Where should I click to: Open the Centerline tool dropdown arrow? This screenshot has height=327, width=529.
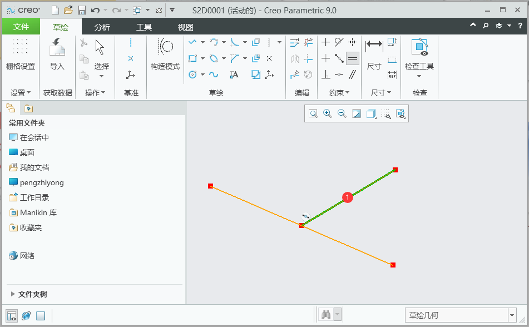tap(280, 42)
